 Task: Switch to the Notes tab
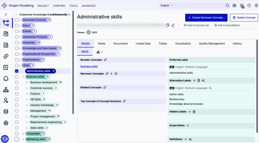102,44
